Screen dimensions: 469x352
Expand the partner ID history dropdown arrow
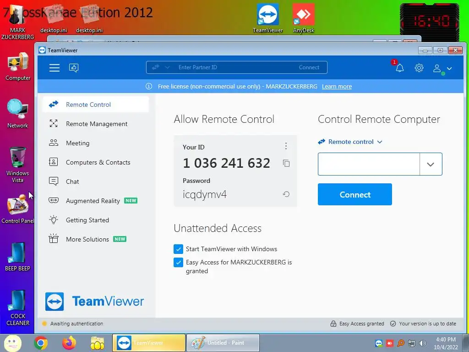tap(431, 164)
